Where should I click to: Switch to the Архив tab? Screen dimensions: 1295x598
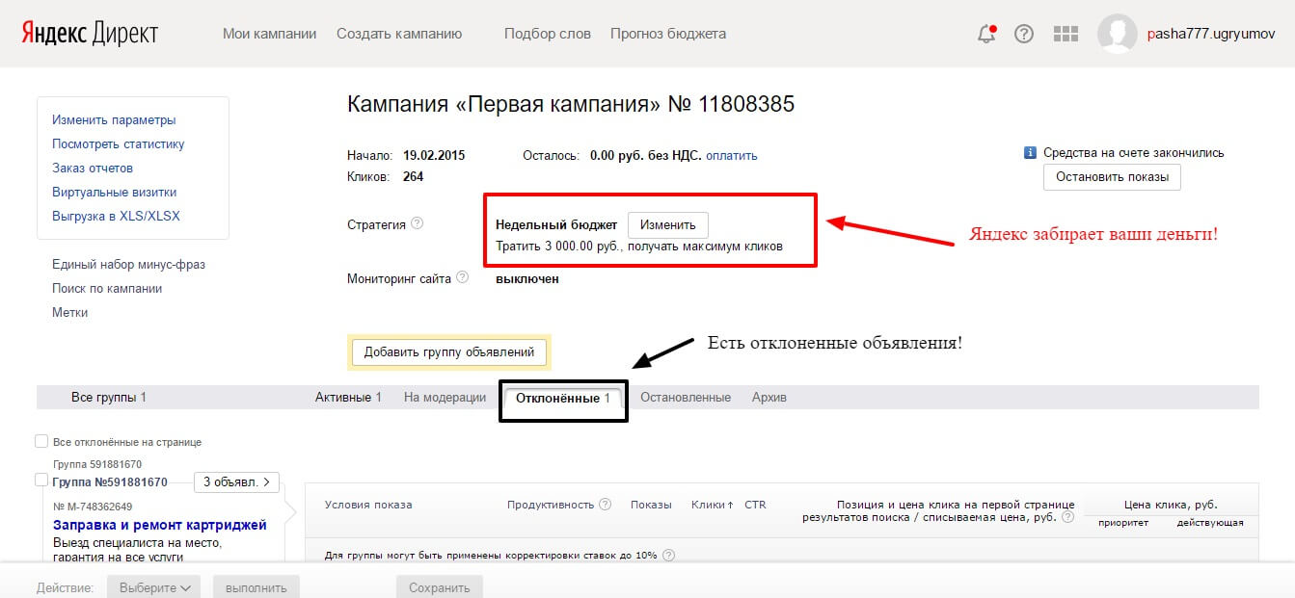[769, 398]
